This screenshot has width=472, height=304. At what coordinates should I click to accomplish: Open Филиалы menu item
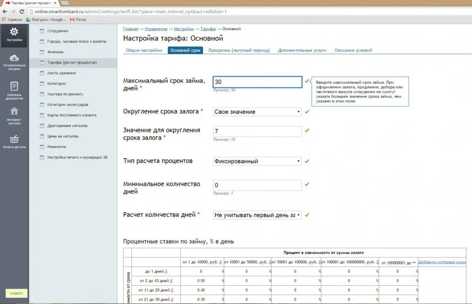pos(55,52)
